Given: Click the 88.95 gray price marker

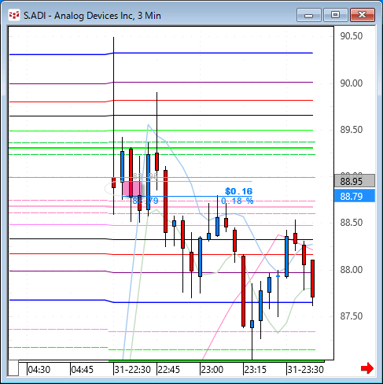Looking at the screenshot, I should click(355, 181).
